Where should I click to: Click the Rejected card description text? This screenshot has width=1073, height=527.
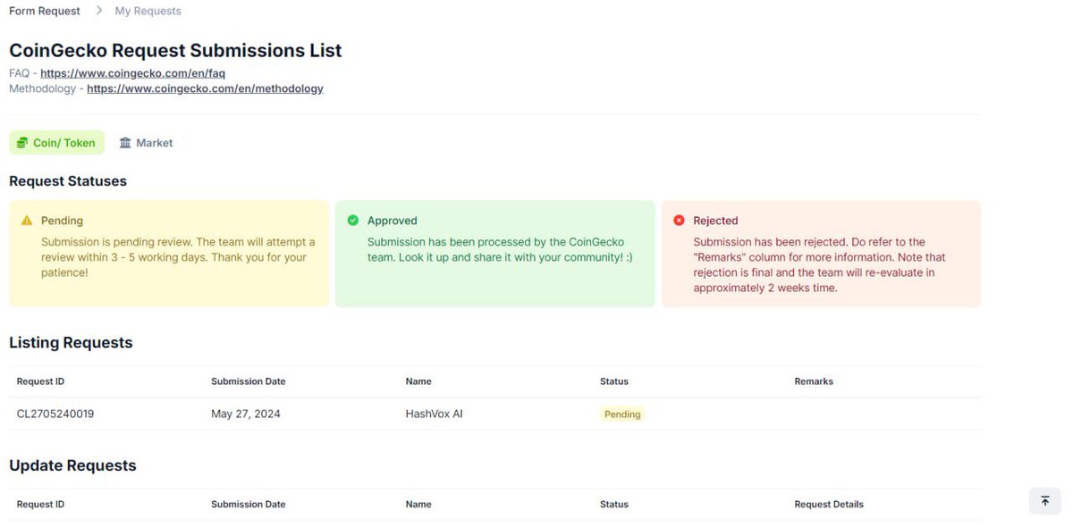coord(819,265)
